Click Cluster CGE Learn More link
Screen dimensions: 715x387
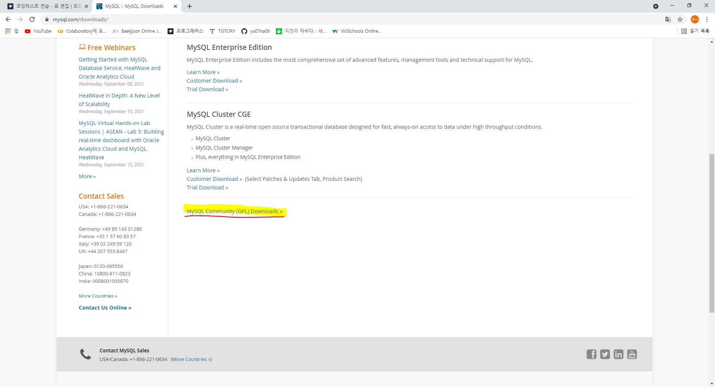pos(203,170)
